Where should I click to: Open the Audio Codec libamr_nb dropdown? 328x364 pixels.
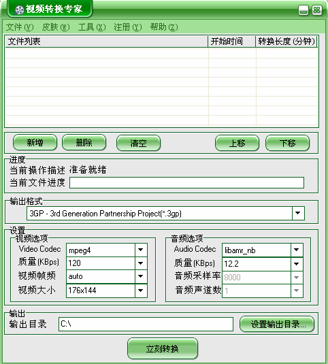tap(297, 250)
